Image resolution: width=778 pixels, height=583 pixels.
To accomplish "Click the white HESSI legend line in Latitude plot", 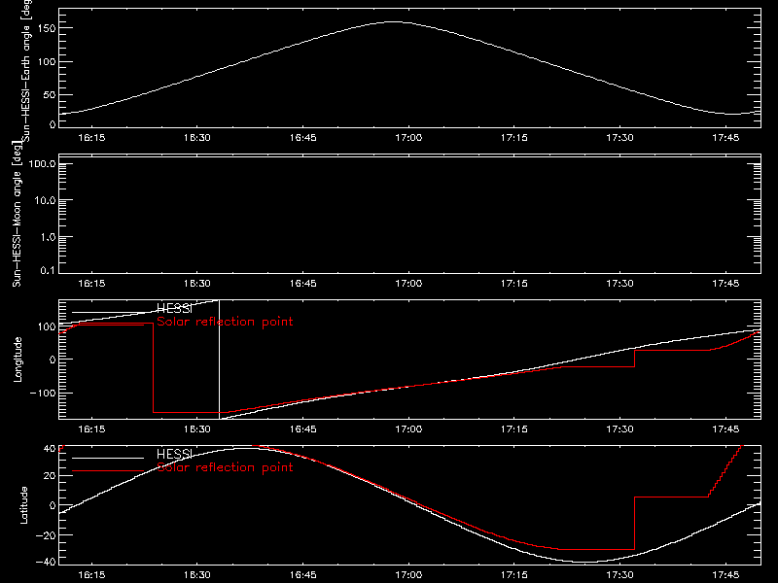I will [108, 458].
